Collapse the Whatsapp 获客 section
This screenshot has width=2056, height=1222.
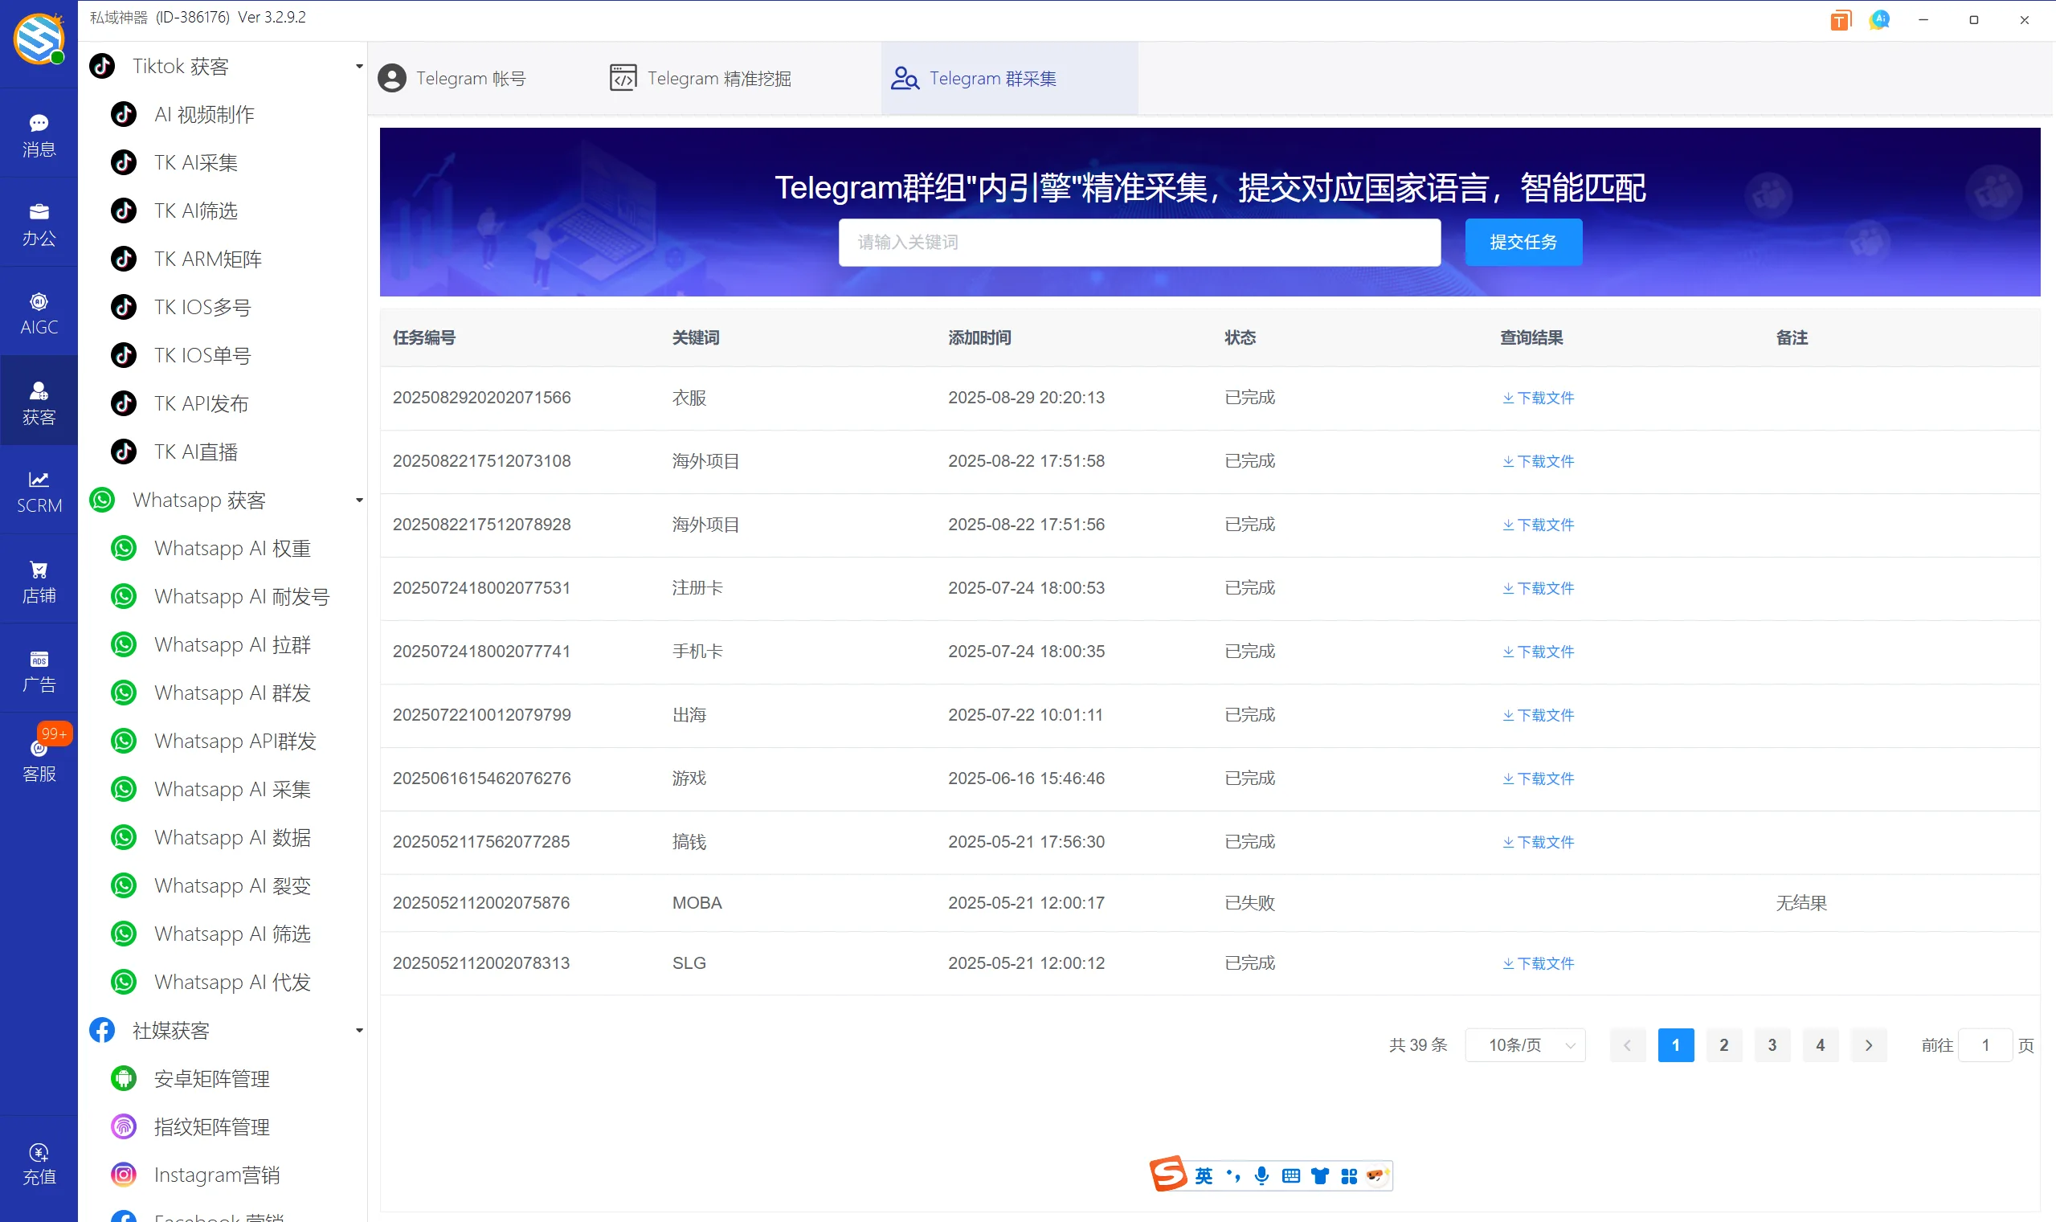pyautogui.click(x=358, y=499)
